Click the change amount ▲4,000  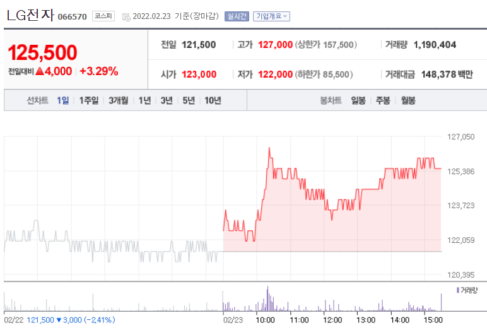click(54, 71)
